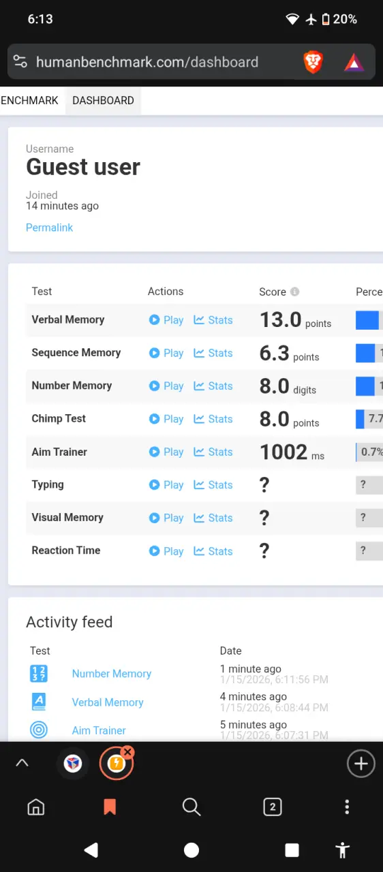This screenshot has width=383, height=872.
Task: Tap the Number Memory activity icon
Action: 39,674
